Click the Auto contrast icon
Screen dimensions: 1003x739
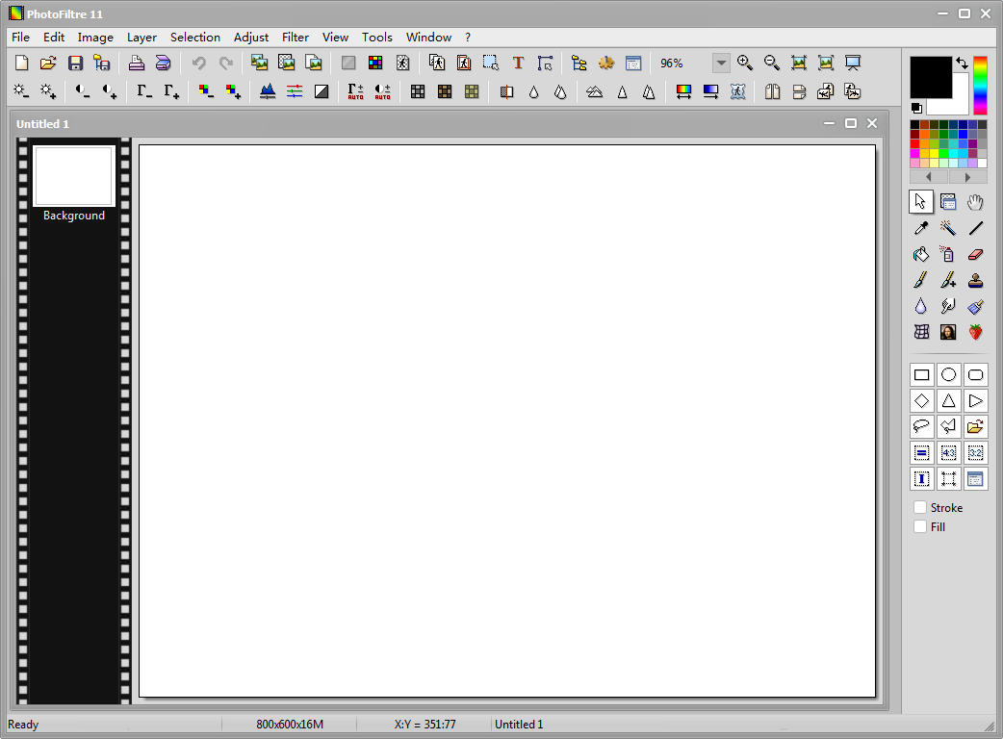click(x=382, y=92)
